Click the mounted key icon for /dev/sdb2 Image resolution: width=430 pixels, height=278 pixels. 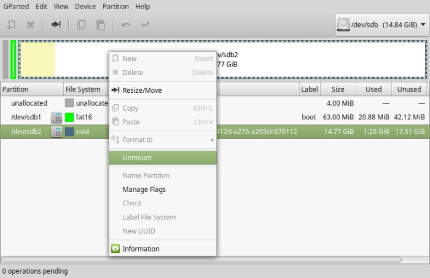click(x=57, y=132)
